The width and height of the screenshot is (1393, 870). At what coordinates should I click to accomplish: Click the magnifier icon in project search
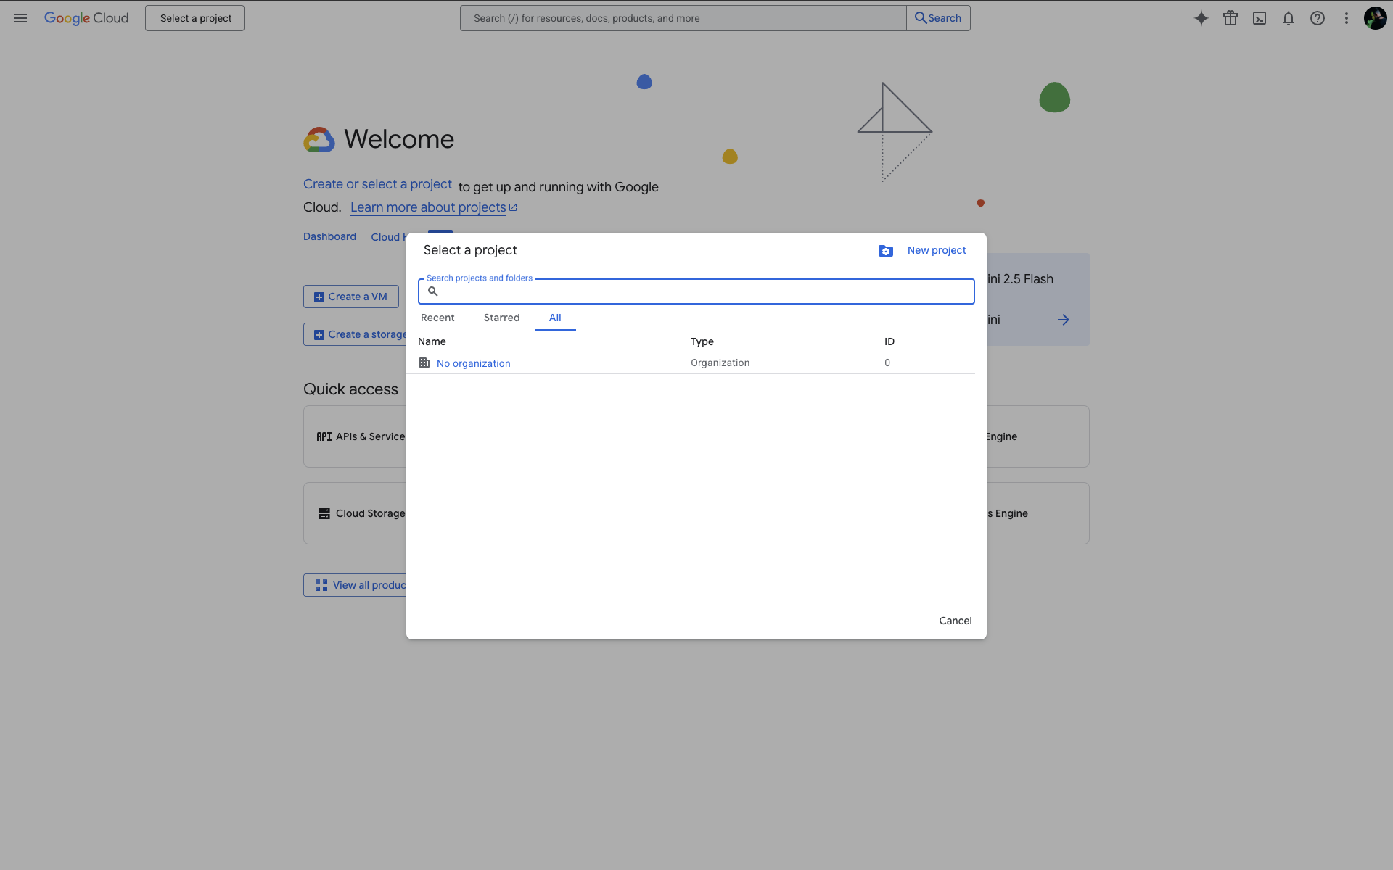[432, 291]
